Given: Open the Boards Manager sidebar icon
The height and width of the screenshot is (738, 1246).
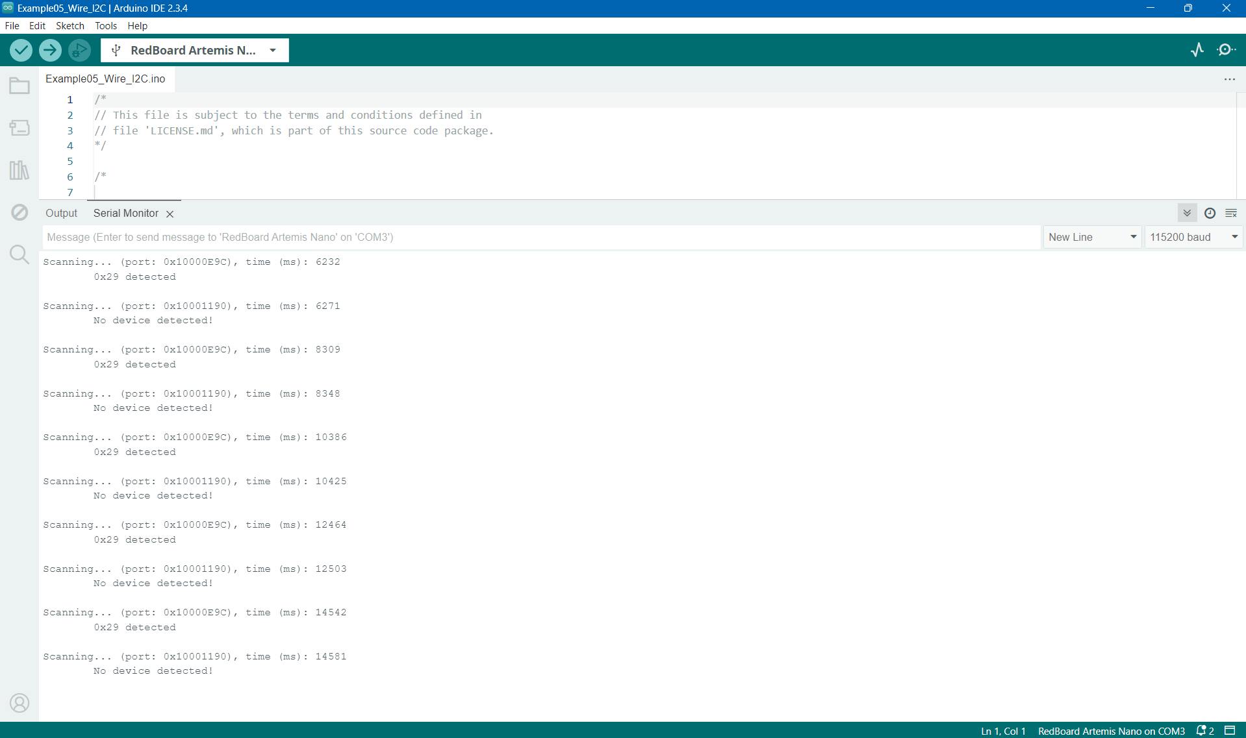Looking at the screenshot, I should pyautogui.click(x=19, y=128).
